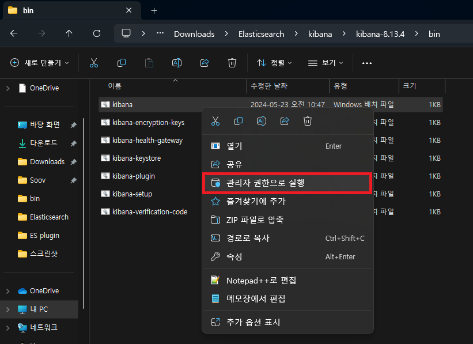Viewport: 473px width, 344px height.
Task: Click Downloads in the address bar
Action: pyautogui.click(x=194, y=34)
